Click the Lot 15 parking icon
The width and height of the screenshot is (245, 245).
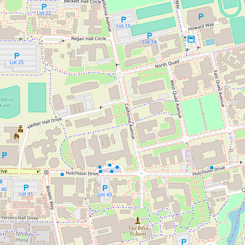(x=123, y=20)
